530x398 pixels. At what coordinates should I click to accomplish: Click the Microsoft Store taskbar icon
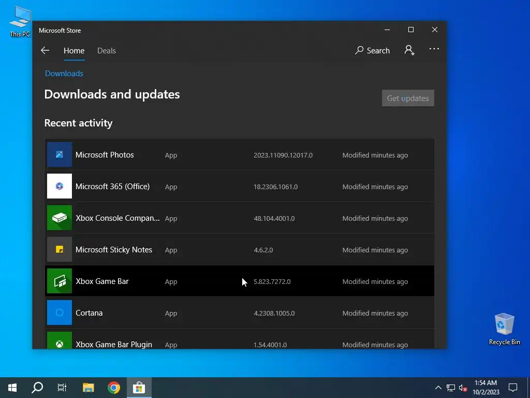pos(139,388)
